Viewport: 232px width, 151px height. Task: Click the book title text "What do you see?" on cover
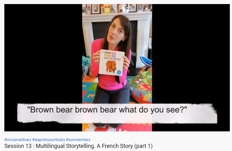point(113,59)
